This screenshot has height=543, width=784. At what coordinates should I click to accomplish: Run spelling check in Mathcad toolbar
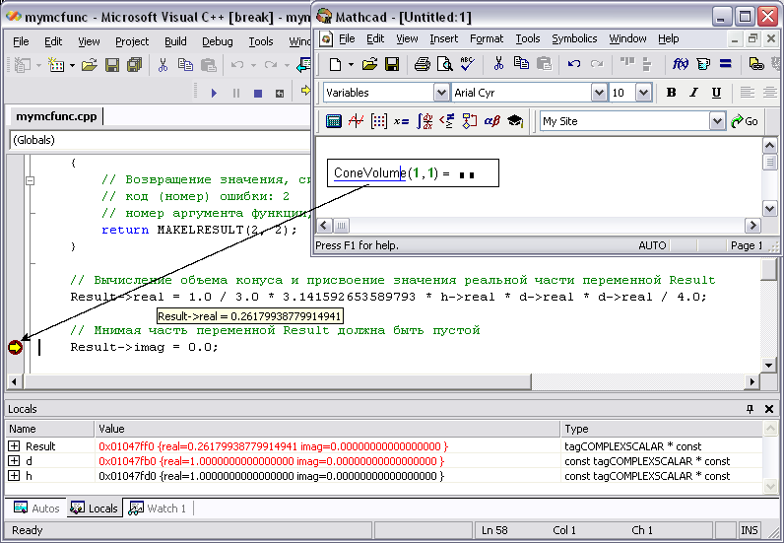(467, 64)
